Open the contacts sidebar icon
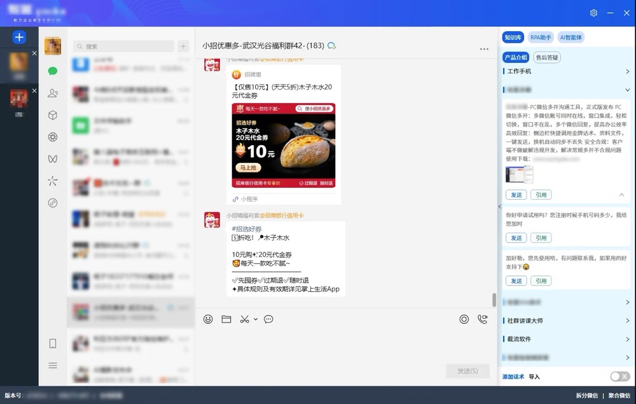This screenshot has height=404, width=636. tap(53, 94)
